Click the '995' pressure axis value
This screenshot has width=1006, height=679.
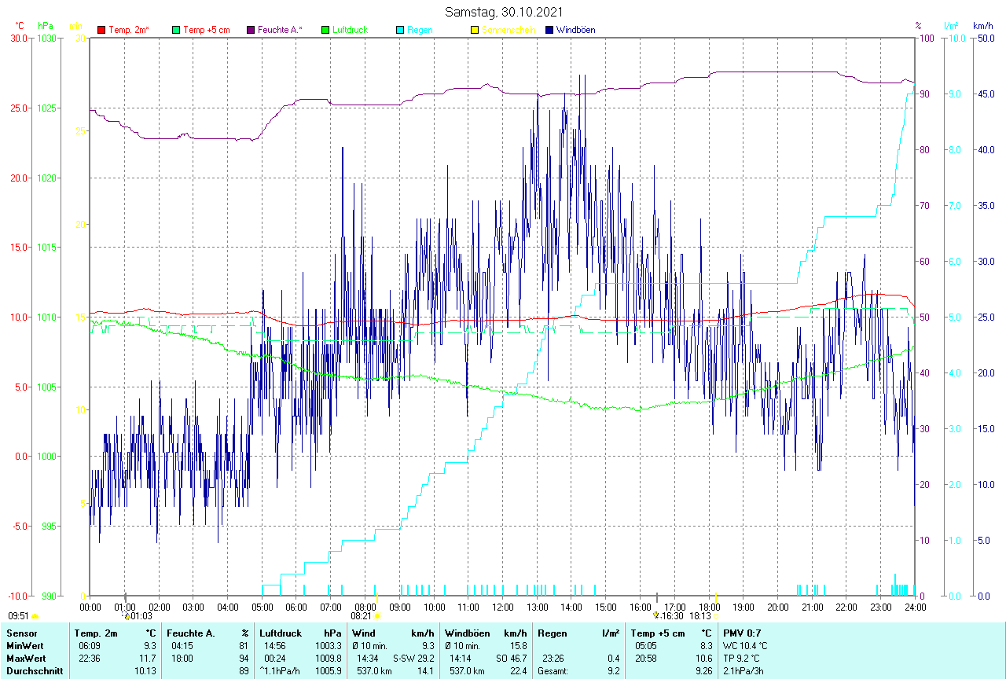tap(49, 526)
